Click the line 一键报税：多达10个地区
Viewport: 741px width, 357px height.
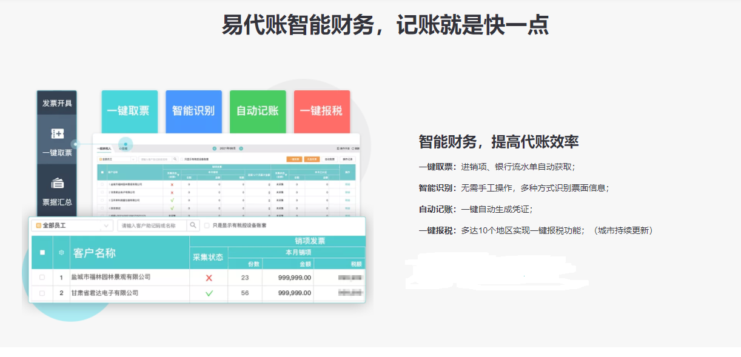[x=535, y=230]
